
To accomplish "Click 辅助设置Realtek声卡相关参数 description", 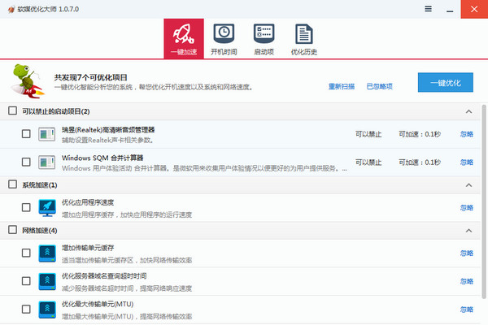I will 107,140.
